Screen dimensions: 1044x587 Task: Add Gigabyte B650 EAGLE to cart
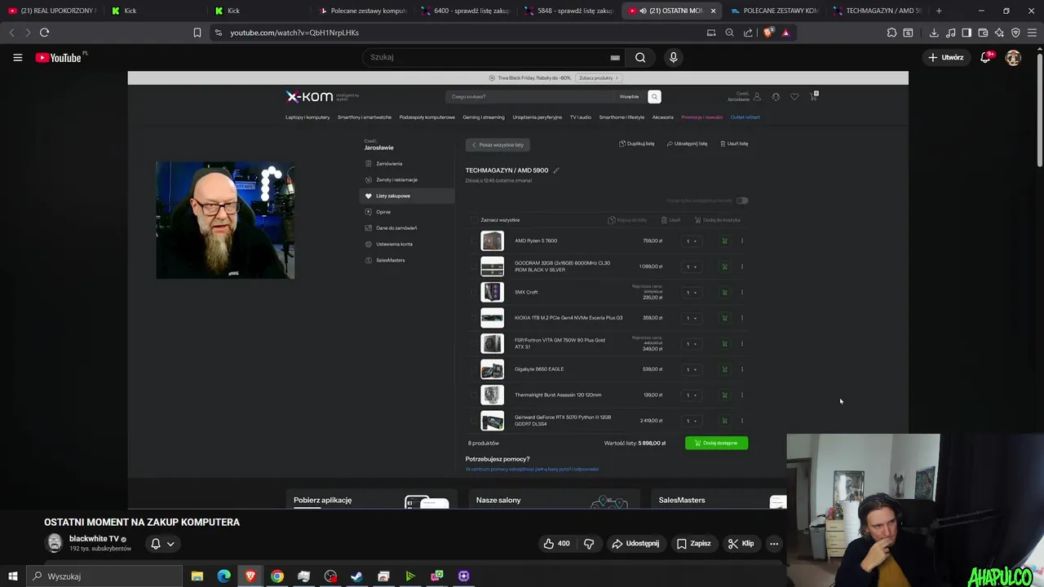click(x=724, y=369)
